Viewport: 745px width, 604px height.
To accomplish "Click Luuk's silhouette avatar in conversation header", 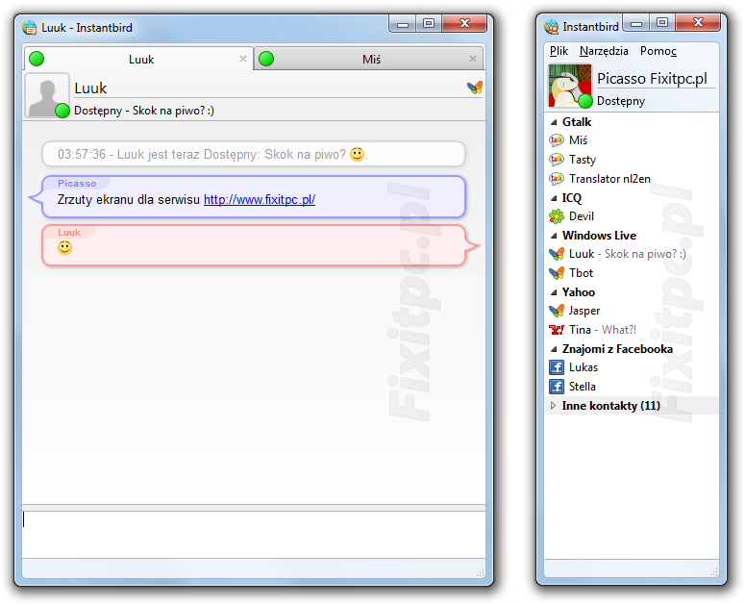I will point(47,95).
